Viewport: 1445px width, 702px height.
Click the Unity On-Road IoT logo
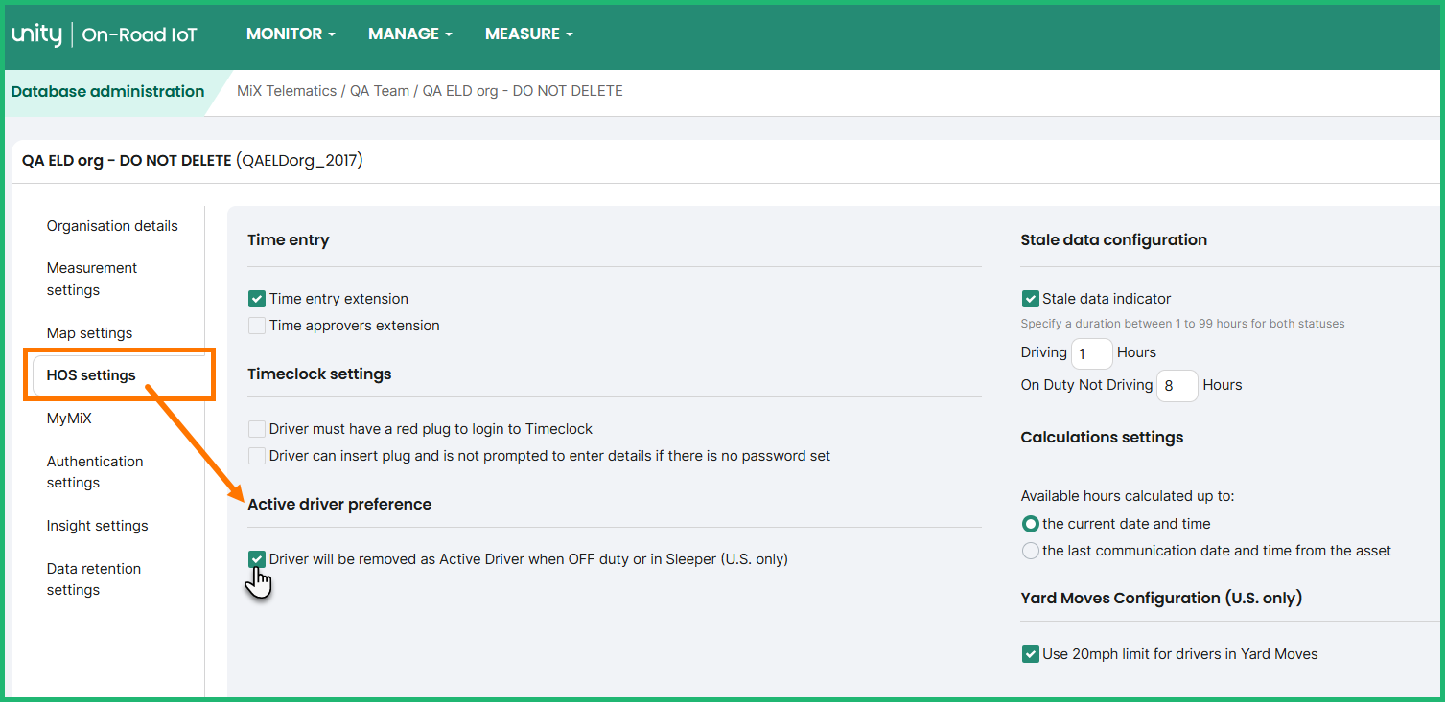105,34
